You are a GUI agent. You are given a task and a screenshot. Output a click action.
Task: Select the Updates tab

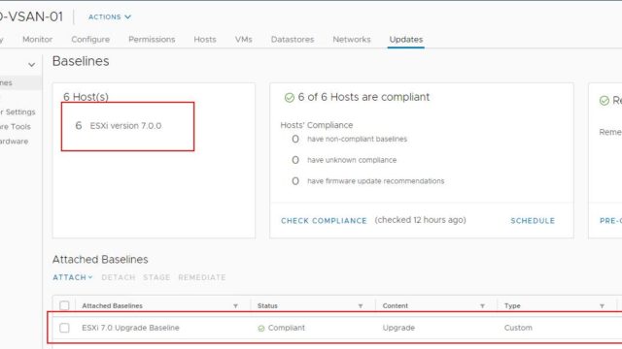(x=406, y=39)
